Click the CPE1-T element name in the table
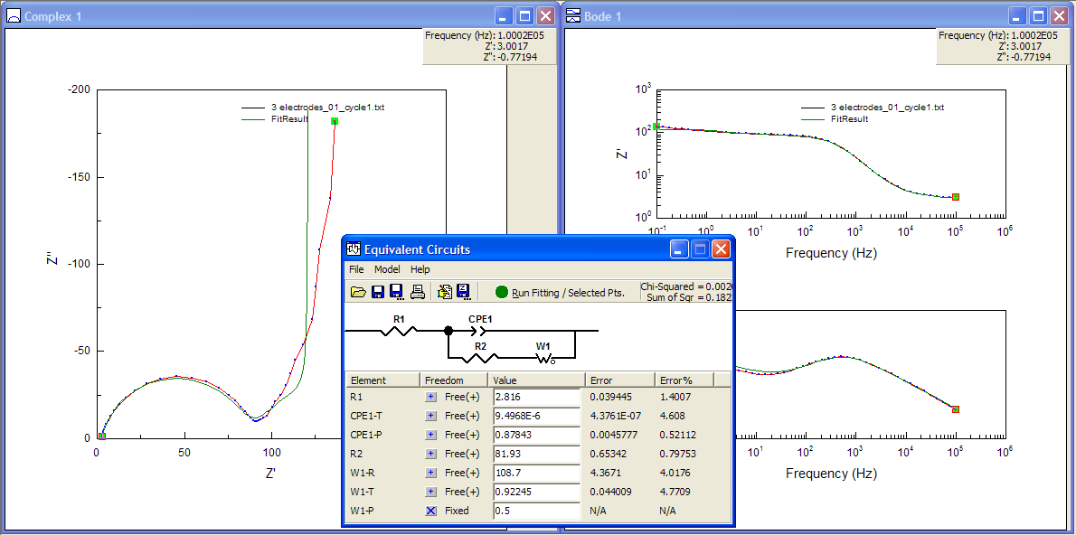This screenshot has height=535, width=1076. pos(366,416)
